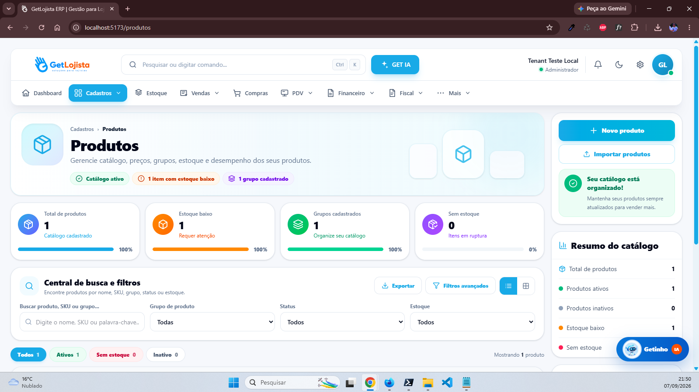Click the command search bar
Screen dimensions: 699x392
243,65
